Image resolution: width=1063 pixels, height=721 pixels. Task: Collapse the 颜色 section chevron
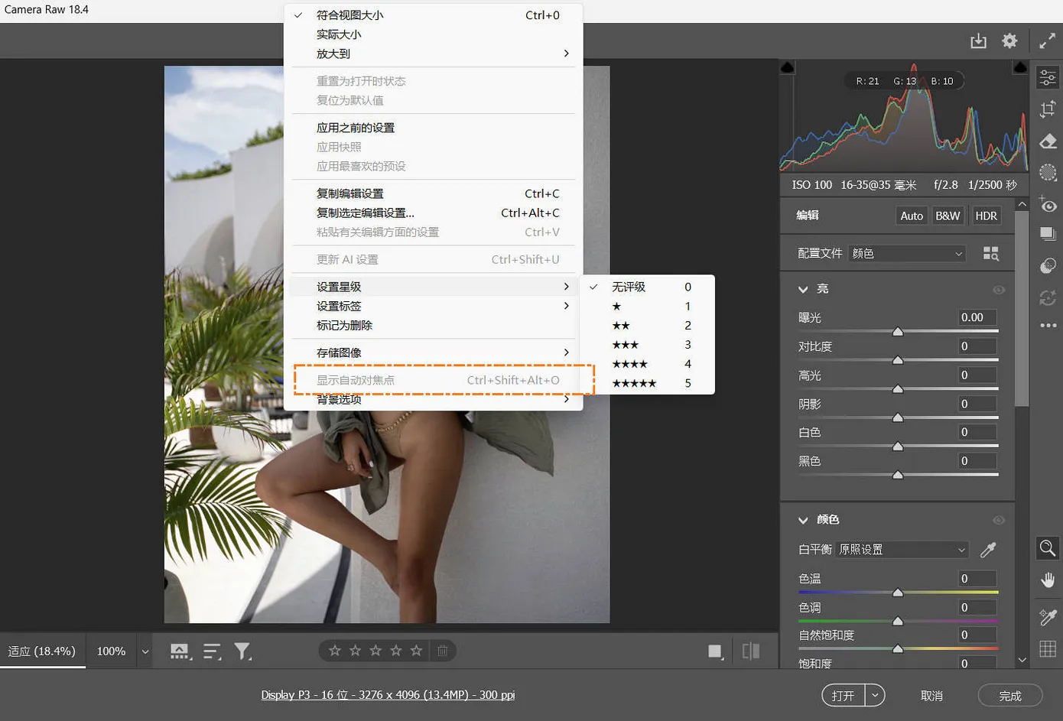(803, 520)
